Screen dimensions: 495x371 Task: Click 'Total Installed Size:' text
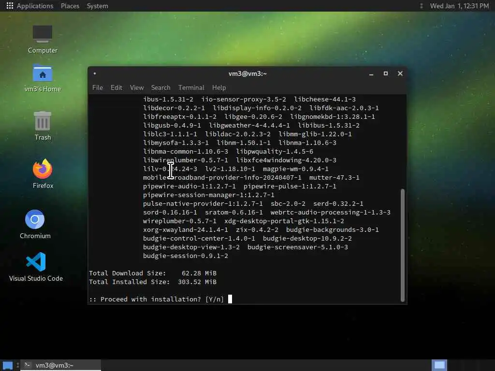pos(130,282)
